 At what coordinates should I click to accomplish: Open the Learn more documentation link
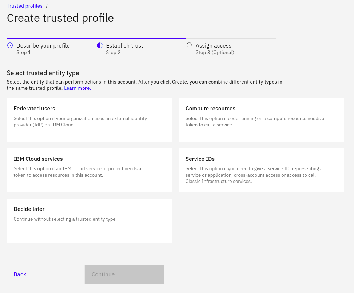[77, 88]
